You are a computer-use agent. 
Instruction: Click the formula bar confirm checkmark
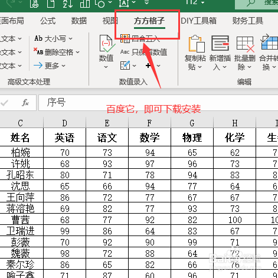click(x=4, y=103)
